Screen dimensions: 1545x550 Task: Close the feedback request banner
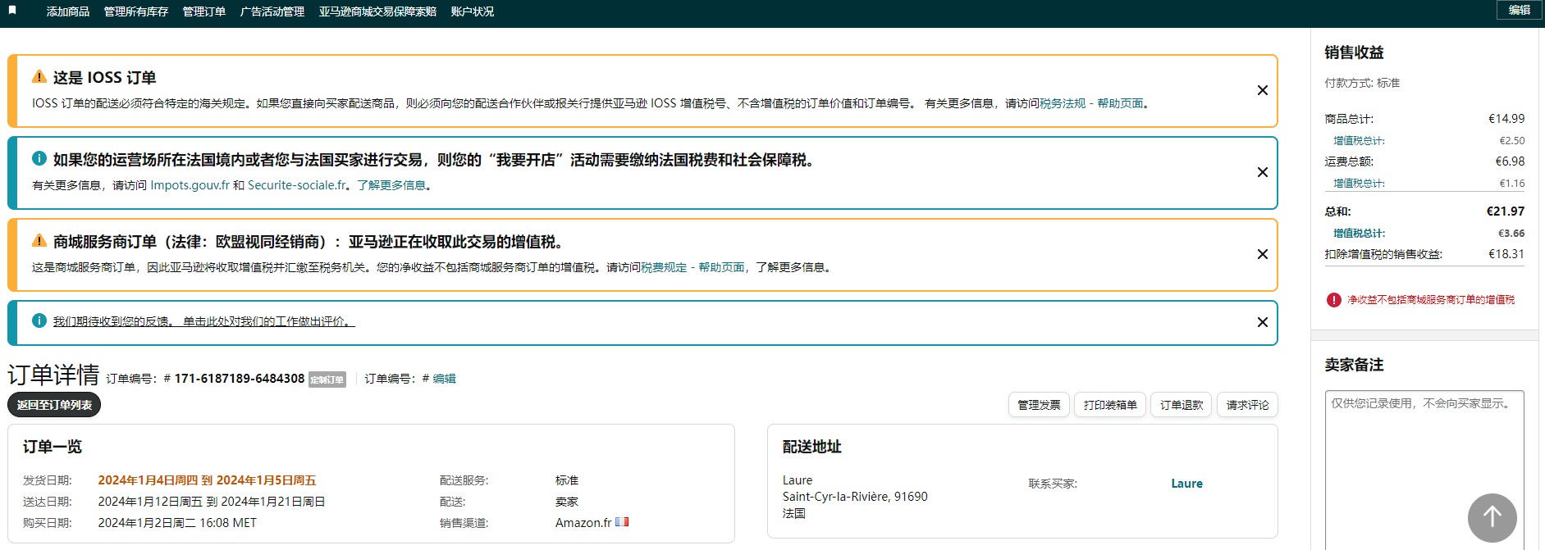click(1262, 322)
